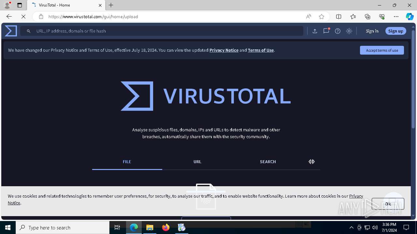
Task: Open Firefox from the taskbar
Action: coord(166,227)
